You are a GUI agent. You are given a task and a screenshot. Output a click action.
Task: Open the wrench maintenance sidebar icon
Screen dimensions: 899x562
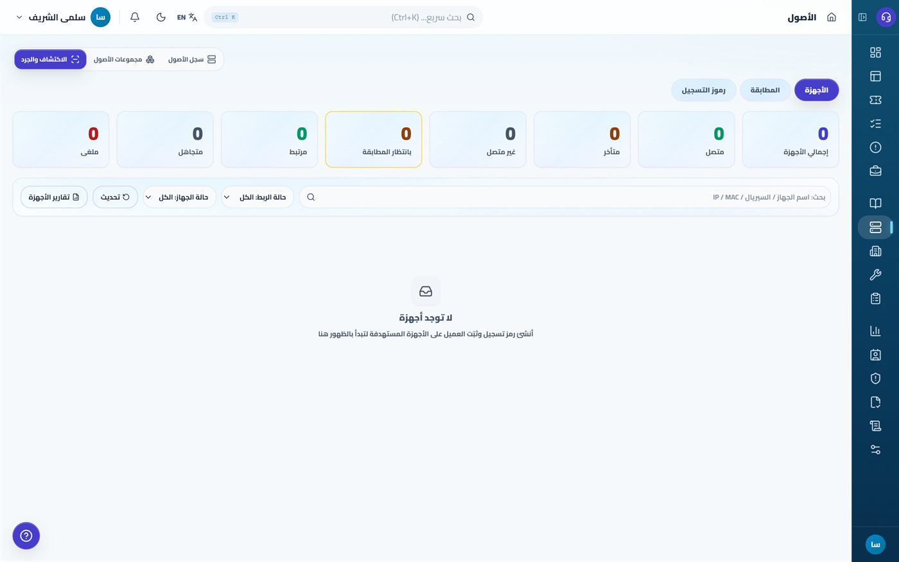pos(875,275)
